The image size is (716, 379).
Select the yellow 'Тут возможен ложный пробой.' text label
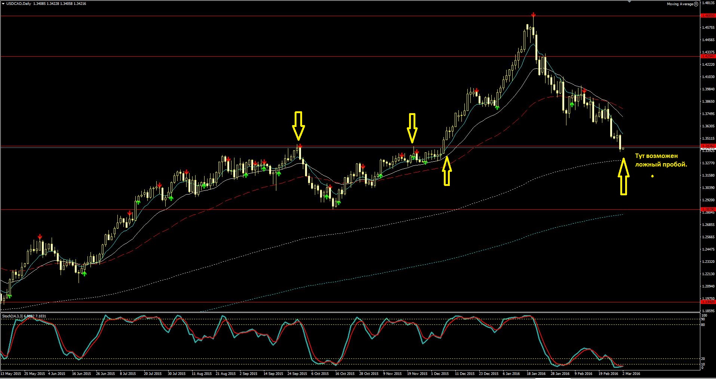(x=661, y=160)
